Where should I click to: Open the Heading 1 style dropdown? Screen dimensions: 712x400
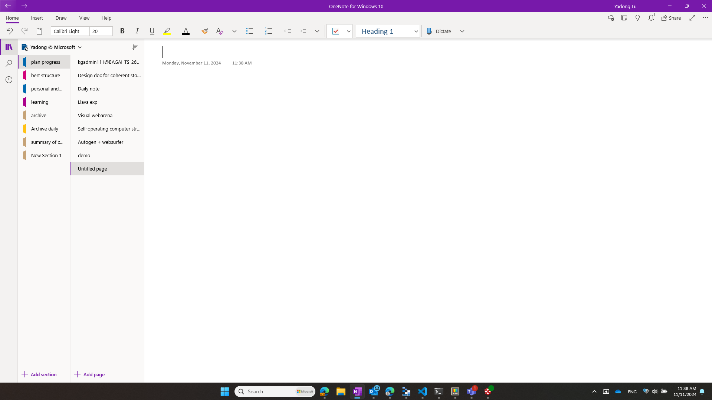[416, 31]
